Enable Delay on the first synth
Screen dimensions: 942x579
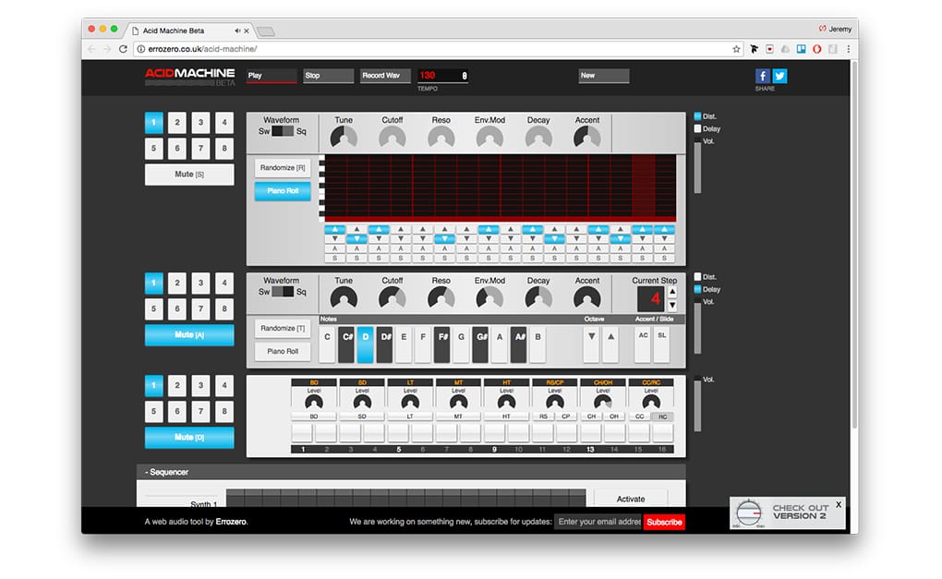[698, 129]
